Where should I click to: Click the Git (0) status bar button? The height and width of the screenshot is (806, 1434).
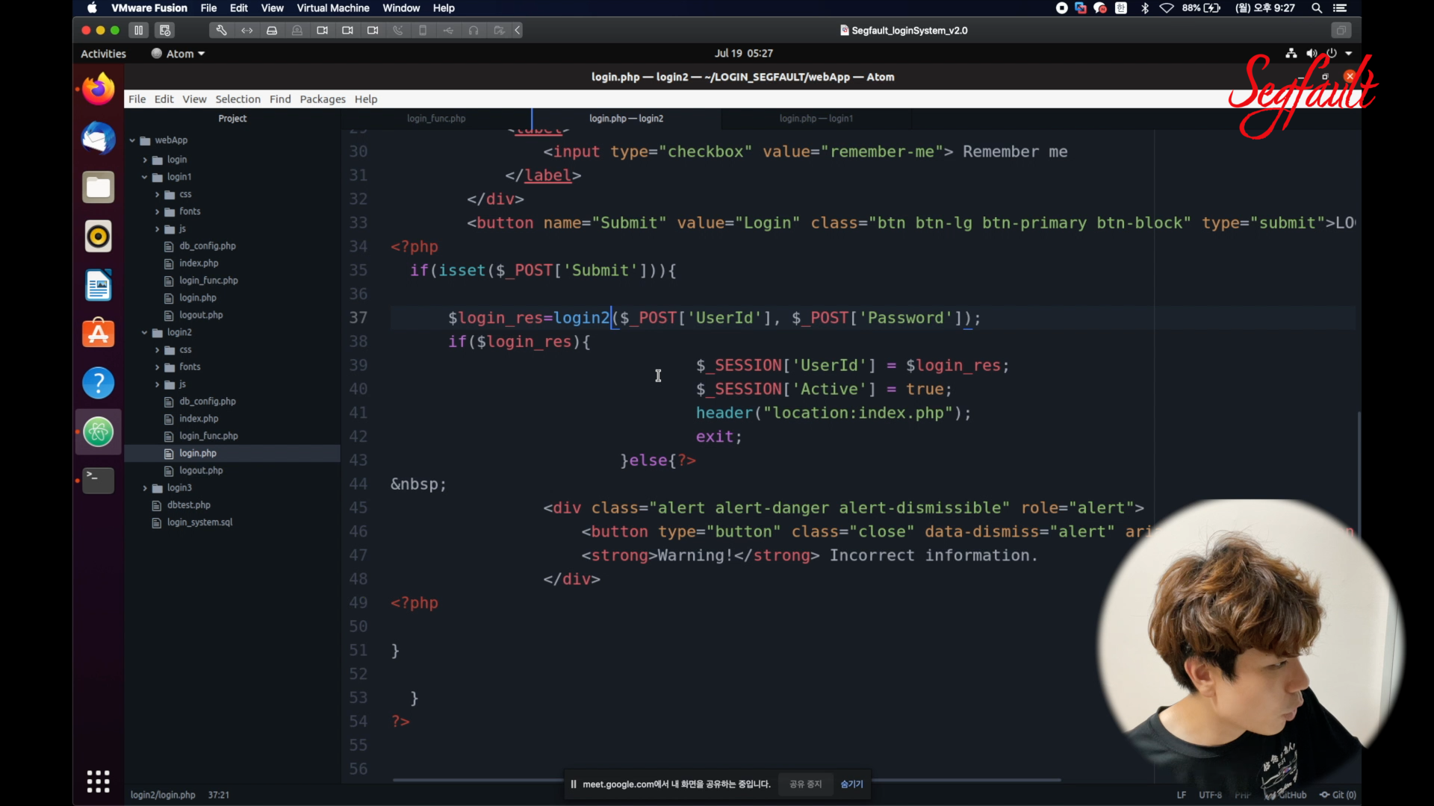1338,795
